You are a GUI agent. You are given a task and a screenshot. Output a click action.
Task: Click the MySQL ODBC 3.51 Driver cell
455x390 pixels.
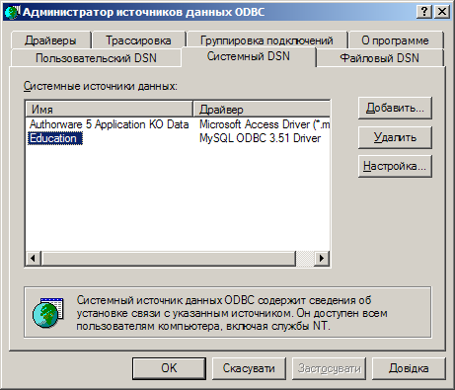[x=260, y=138]
